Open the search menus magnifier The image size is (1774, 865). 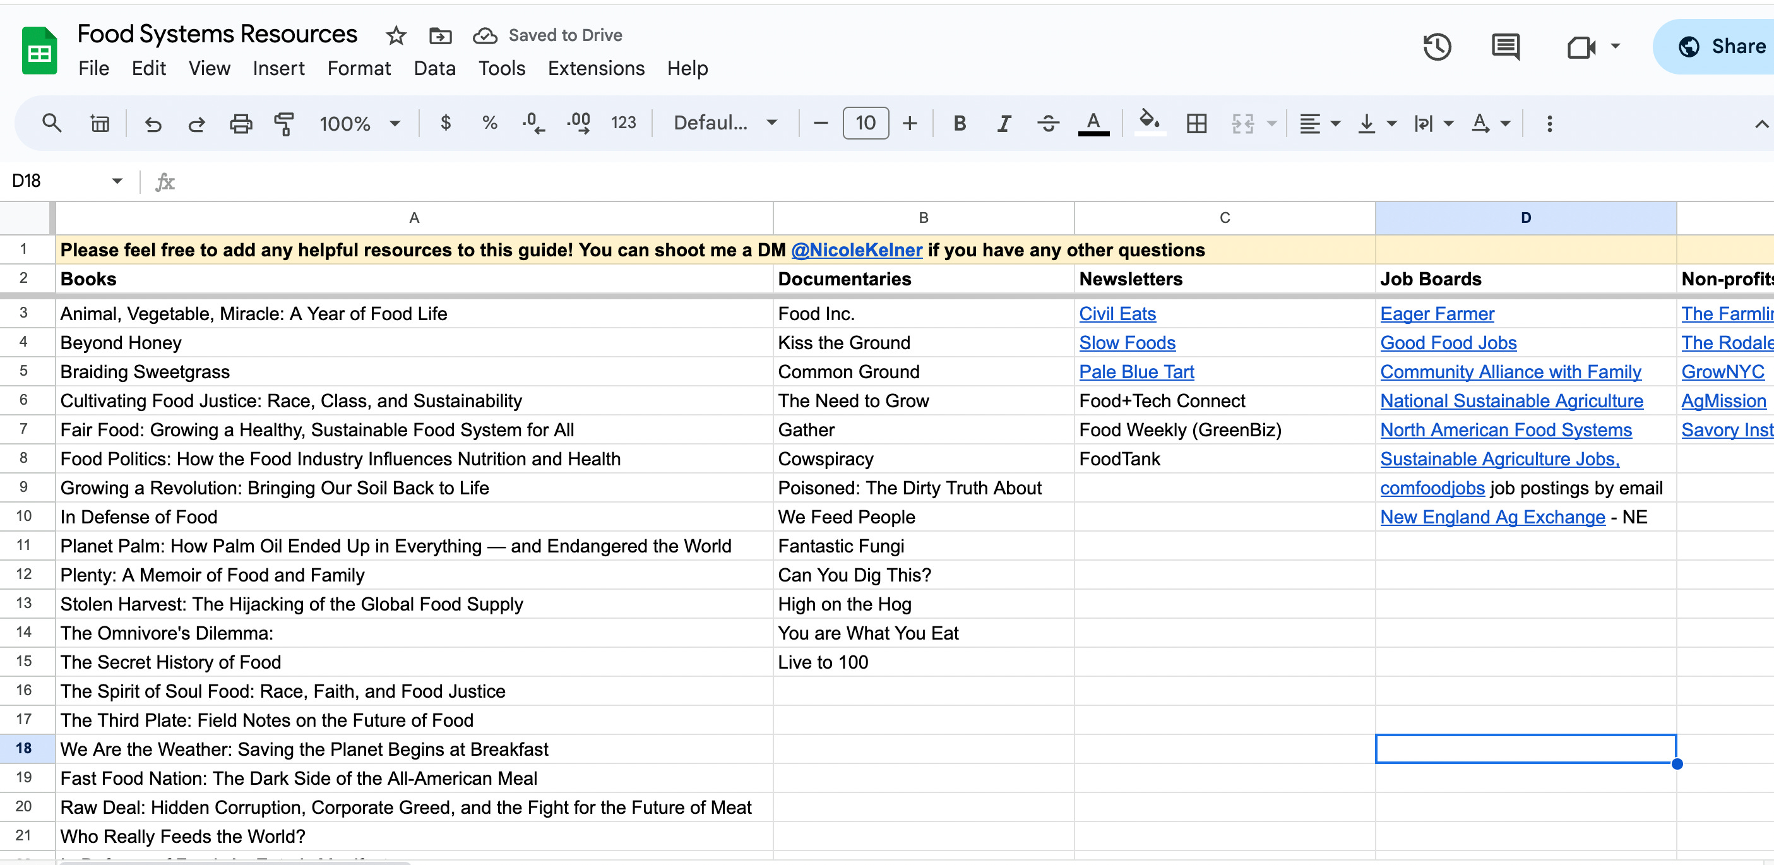tap(52, 123)
